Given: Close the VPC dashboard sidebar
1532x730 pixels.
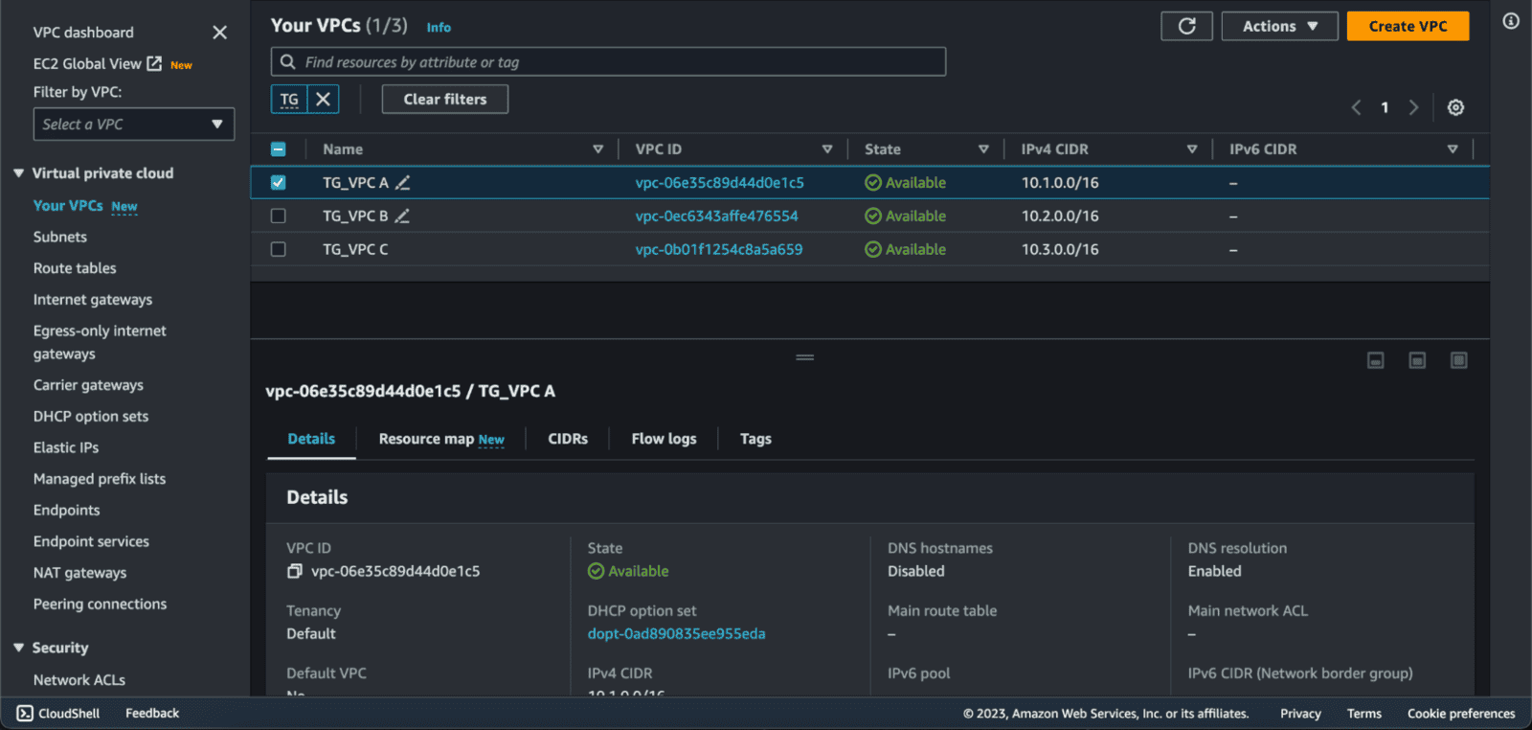Looking at the screenshot, I should click(219, 33).
